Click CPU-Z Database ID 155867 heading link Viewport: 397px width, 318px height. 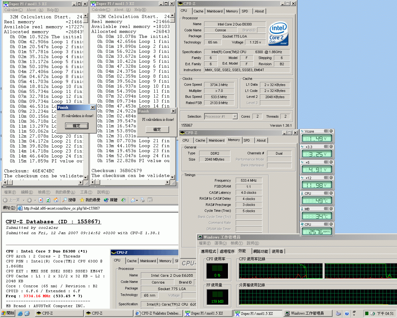(x=53, y=221)
